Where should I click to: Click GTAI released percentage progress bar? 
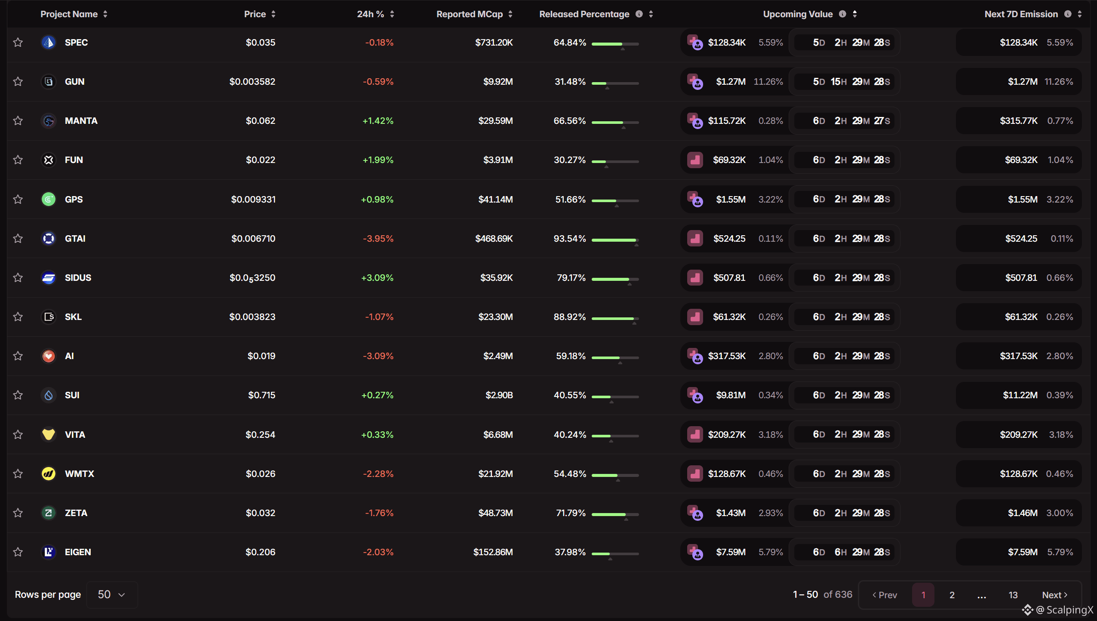(615, 240)
